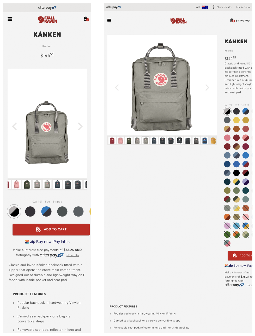This screenshot has height=336, width=255.
Task: Open shopping bag icon in mobile header
Action: [x=86, y=19]
